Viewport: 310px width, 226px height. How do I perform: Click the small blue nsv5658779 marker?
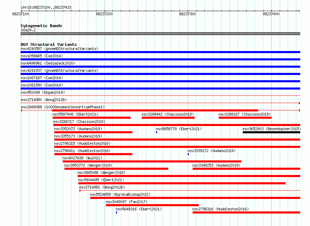(x=157, y=132)
